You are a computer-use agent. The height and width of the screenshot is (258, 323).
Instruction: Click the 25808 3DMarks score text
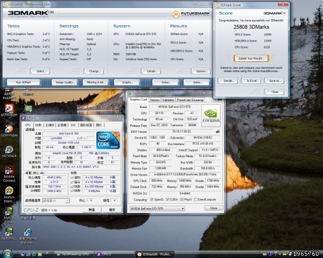[251, 27]
